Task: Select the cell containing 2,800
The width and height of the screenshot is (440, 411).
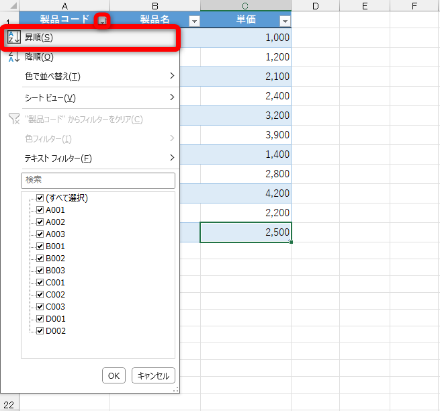Action: click(x=246, y=174)
